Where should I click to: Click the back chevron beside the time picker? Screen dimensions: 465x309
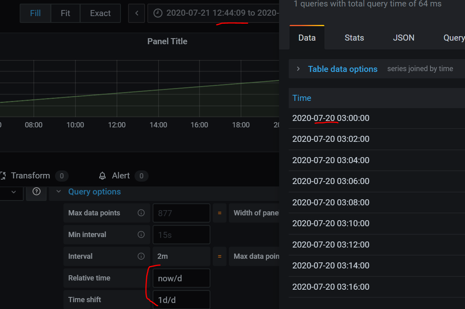[x=136, y=13]
